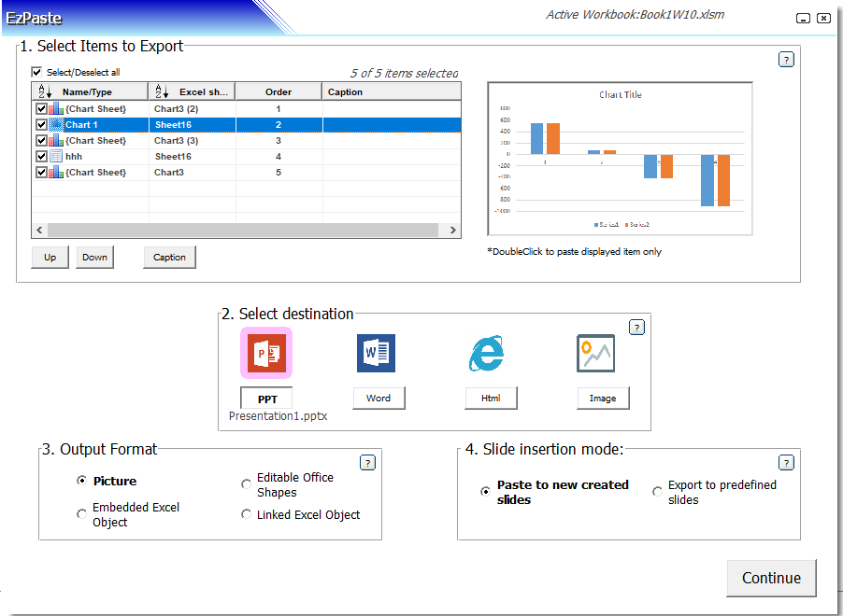Enable Export to predefined slides
Image resolution: width=843 pixels, height=616 pixels.
pos(657,491)
